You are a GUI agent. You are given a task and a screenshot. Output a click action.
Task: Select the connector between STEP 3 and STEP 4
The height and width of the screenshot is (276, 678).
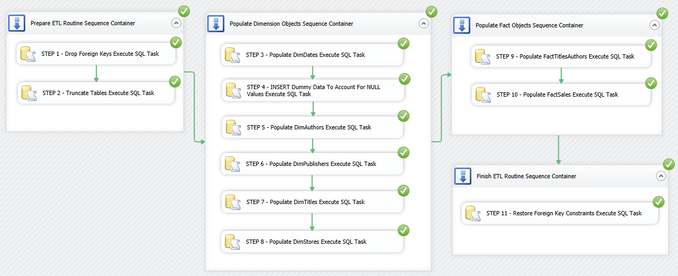(x=313, y=73)
